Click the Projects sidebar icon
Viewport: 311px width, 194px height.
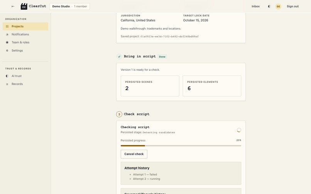(7, 26)
